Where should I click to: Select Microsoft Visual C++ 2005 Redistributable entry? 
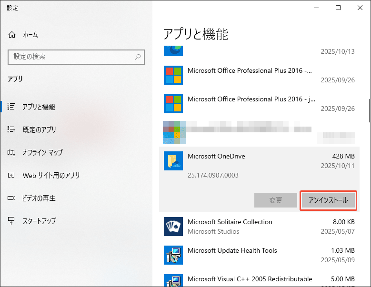(260, 280)
